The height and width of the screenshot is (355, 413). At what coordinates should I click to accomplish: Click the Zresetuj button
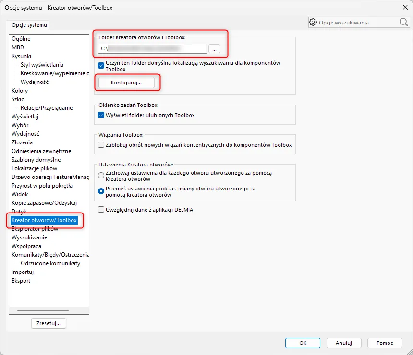[x=49, y=323]
